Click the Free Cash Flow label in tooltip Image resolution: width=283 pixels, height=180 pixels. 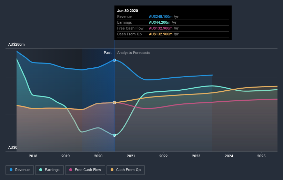130,28
